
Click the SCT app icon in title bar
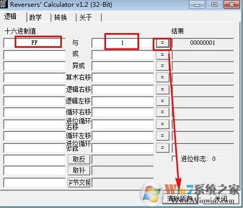tap(4, 5)
